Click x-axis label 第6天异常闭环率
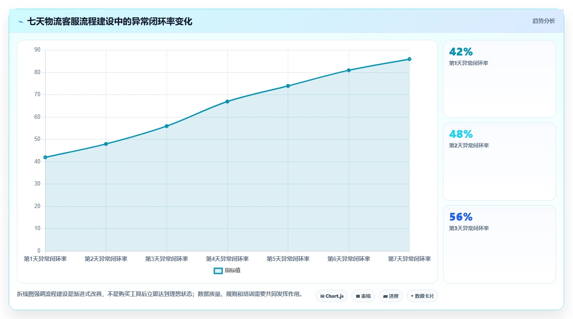Image resolution: width=573 pixels, height=319 pixels. click(349, 259)
